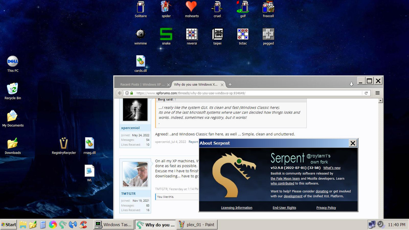Close the Why do you use Windows tab

pos(221,85)
